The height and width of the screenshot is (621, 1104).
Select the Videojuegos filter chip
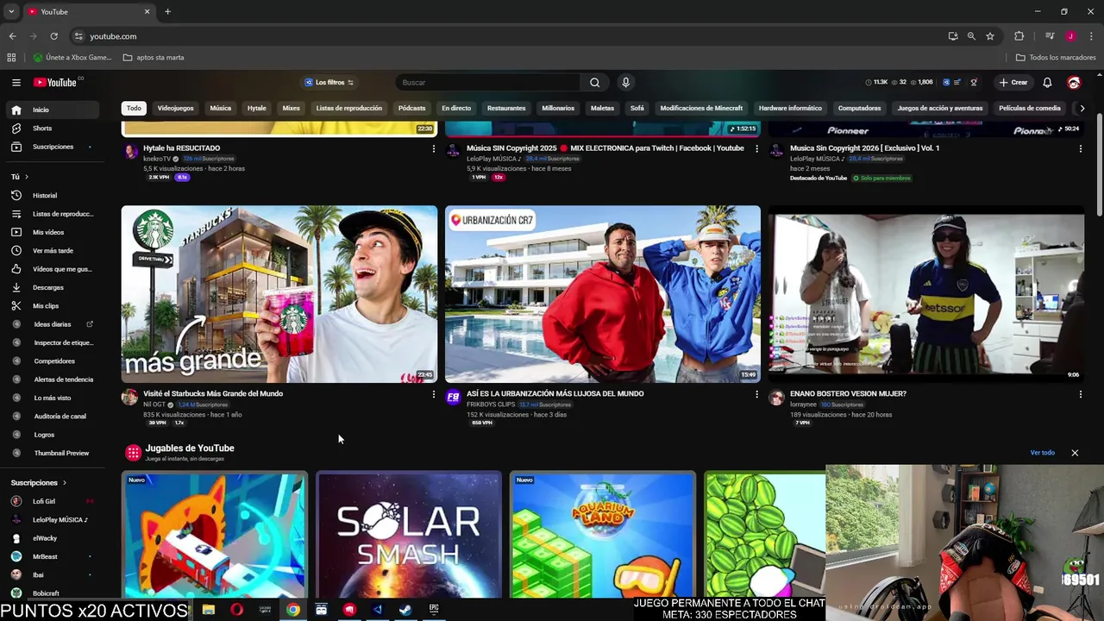[x=175, y=109]
